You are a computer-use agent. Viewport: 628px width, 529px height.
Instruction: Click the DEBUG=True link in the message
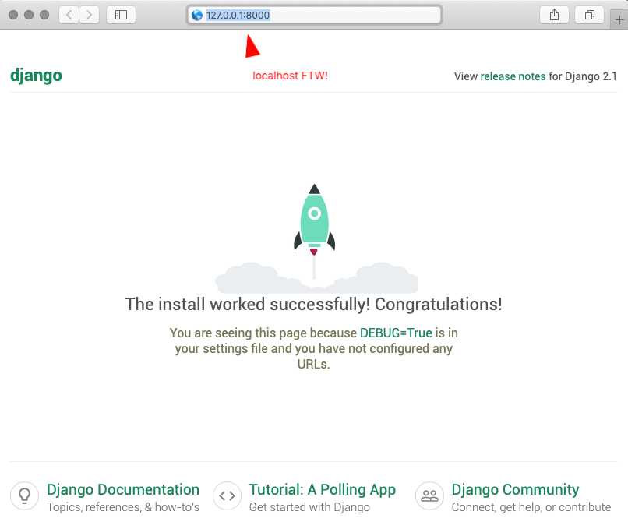point(397,333)
